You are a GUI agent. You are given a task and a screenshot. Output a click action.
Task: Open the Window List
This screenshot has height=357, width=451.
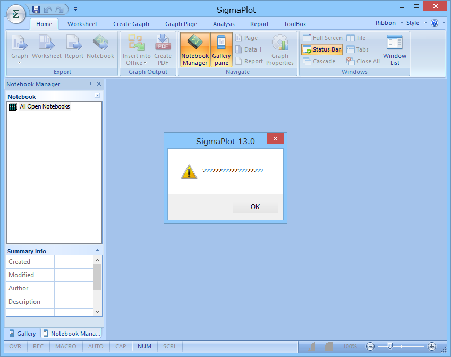[395, 50]
